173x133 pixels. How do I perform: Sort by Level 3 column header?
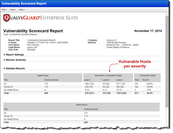point(119,80)
